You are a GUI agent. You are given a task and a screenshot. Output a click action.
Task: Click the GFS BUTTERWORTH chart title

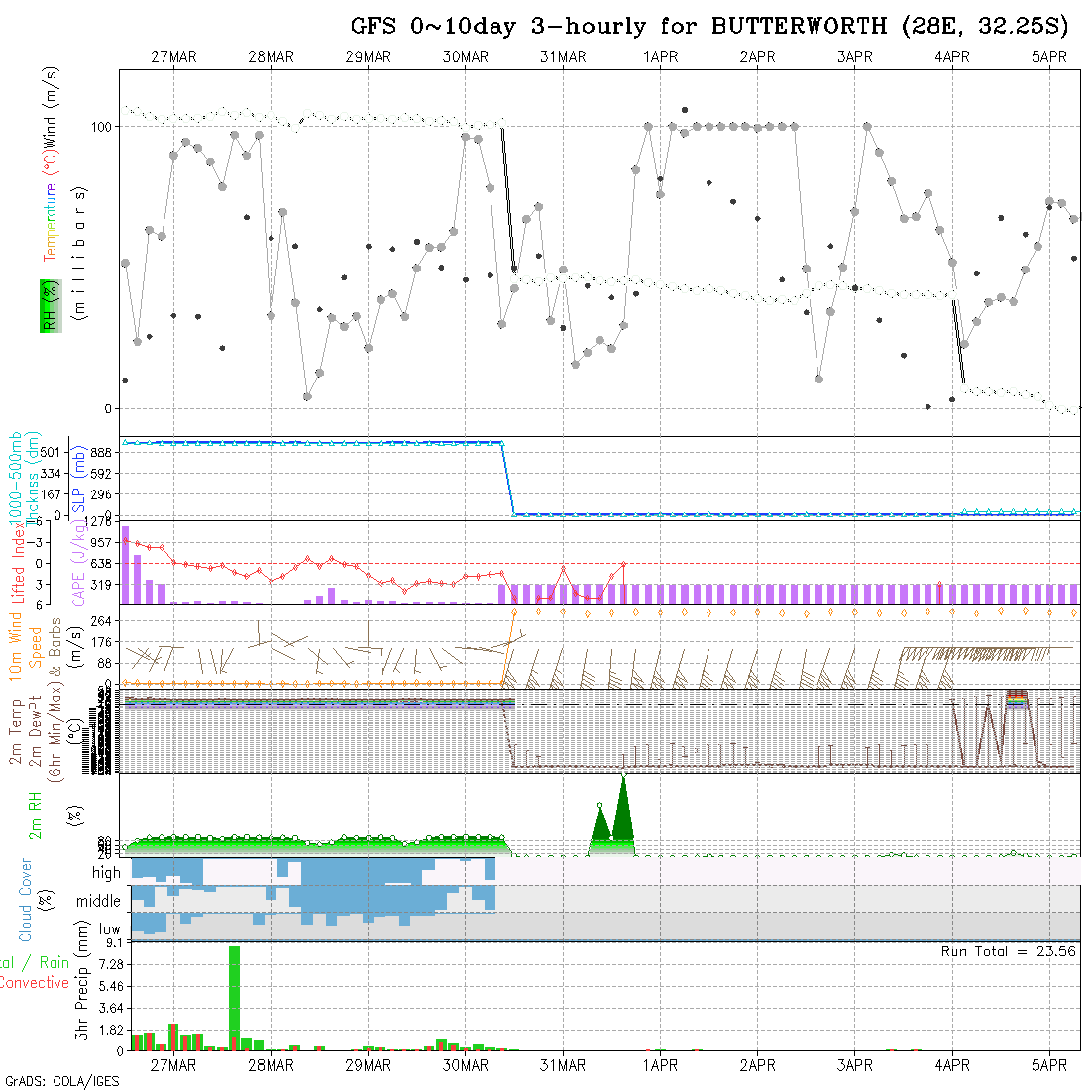coord(709,26)
